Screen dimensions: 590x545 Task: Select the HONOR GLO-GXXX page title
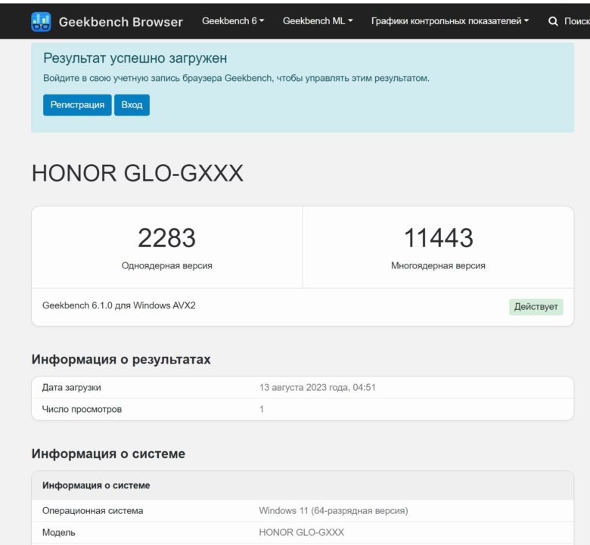tap(138, 173)
